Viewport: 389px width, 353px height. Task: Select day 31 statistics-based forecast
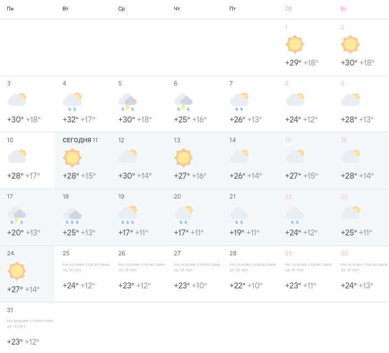pyautogui.click(x=28, y=327)
